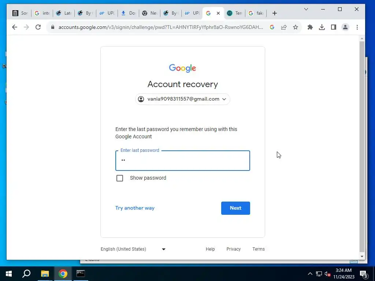Reload the page with the refresh icon
The width and height of the screenshot is (375, 281).
coord(38,27)
